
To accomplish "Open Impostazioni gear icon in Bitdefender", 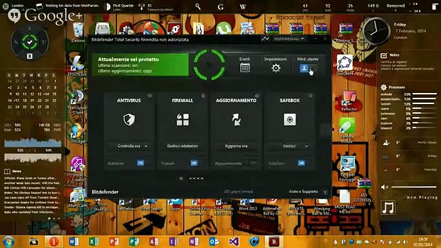I will pos(276,68).
